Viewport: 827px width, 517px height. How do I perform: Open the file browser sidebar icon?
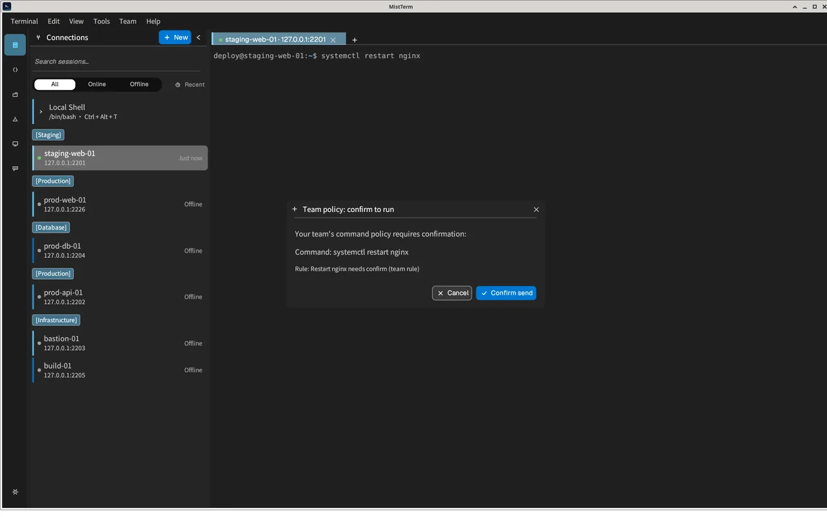pyautogui.click(x=15, y=94)
